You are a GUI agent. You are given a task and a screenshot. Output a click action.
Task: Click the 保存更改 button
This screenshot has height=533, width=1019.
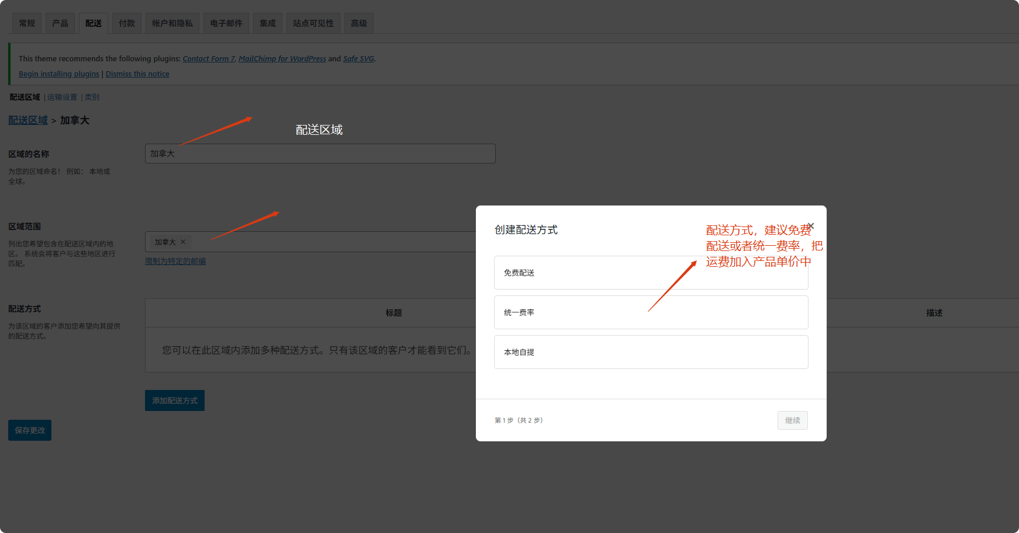point(30,430)
